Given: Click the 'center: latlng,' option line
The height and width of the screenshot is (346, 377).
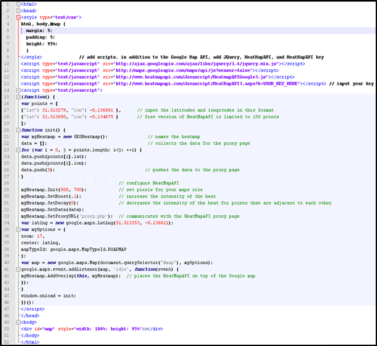Looking at the screenshot, I should pyautogui.click(x=41, y=243).
